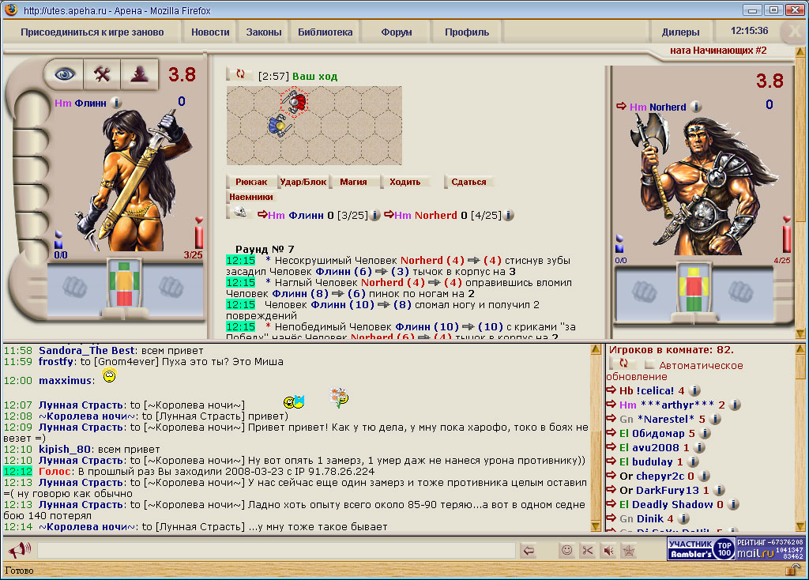Open info for player budulay

point(693,461)
